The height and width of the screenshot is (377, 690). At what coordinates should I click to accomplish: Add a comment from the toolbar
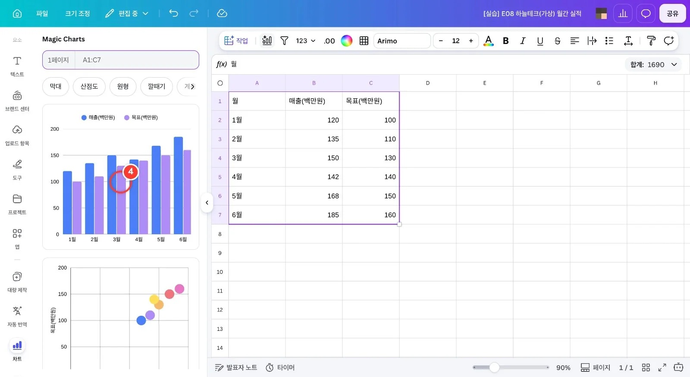click(x=669, y=41)
